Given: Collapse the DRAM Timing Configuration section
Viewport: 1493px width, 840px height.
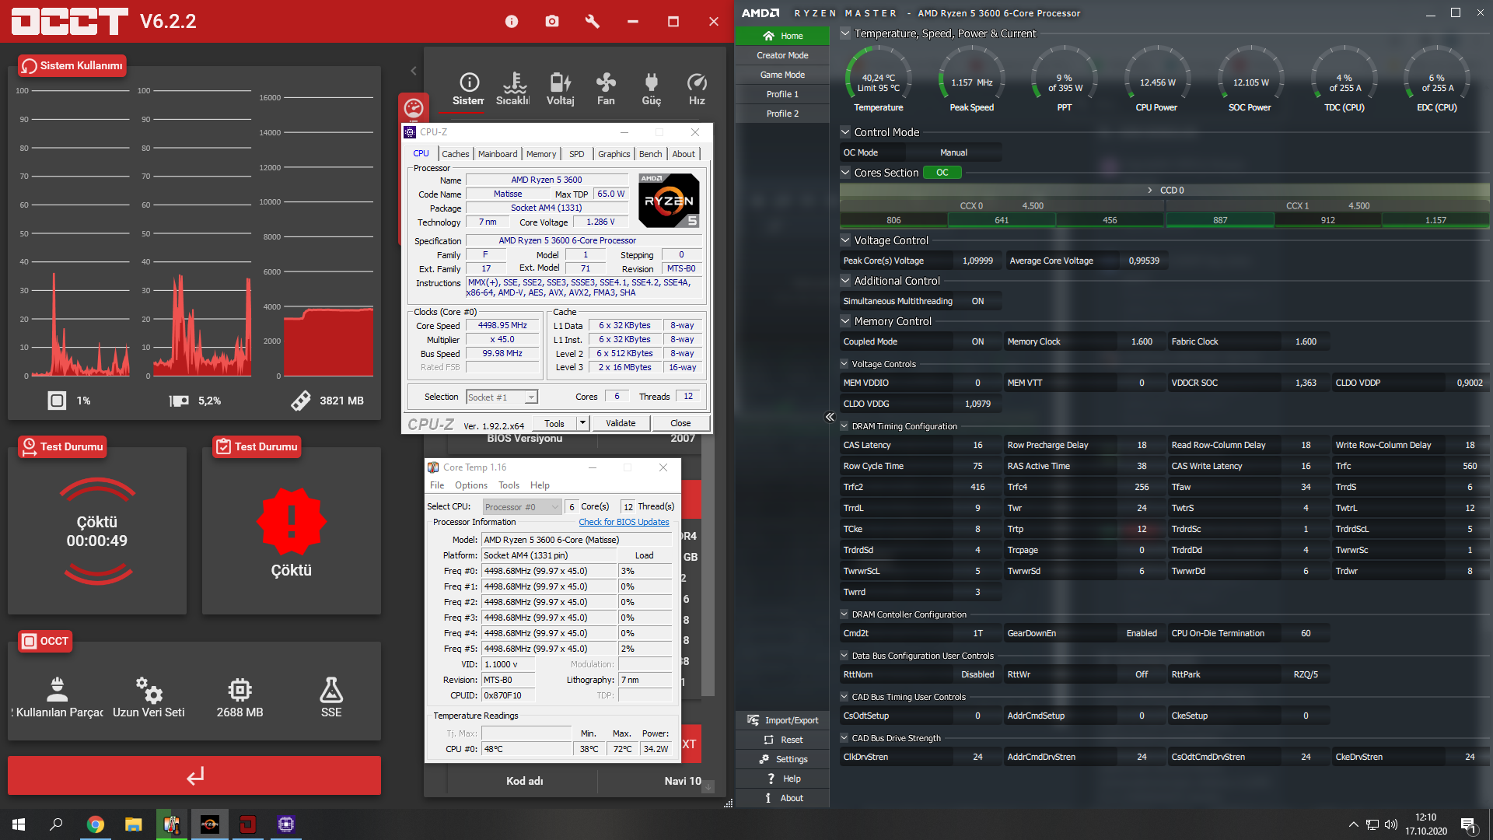Looking at the screenshot, I should 845,426.
